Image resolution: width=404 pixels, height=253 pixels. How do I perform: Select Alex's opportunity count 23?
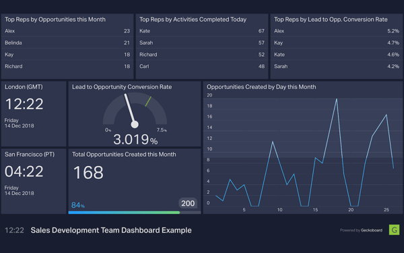127,31
